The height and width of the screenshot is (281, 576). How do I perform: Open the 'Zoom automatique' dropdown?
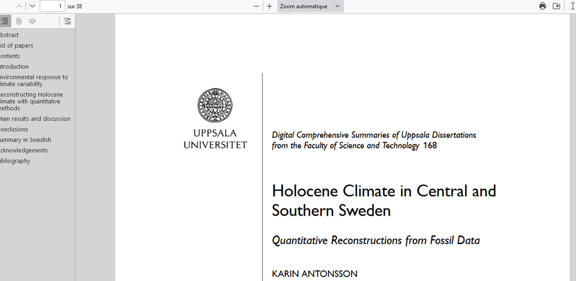tap(310, 6)
